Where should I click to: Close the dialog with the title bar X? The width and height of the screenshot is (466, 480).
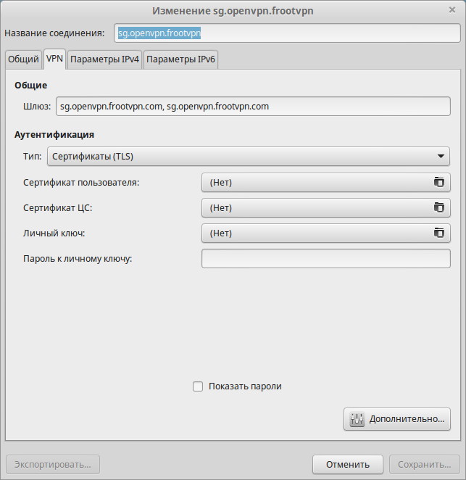pyautogui.click(x=453, y=9)
